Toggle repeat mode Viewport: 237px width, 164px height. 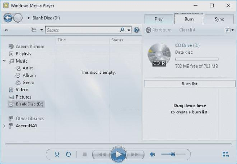point(68,154)
